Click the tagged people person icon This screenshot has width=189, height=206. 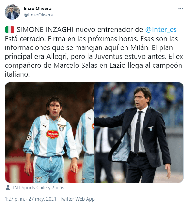(8, 188)
